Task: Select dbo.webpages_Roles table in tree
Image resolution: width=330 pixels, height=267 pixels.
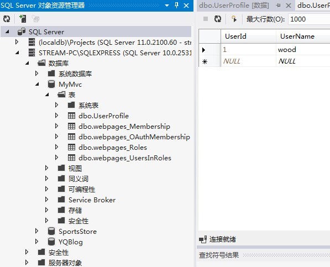Action: pyautogui.click(x=113, y=147)
